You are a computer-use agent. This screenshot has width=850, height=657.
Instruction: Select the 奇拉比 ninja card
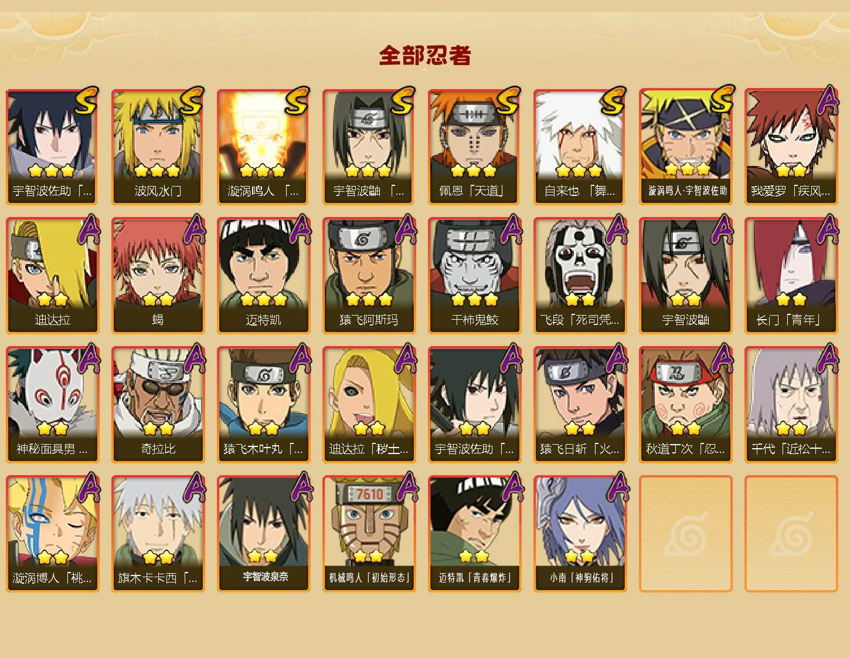[x=158, y=405]
